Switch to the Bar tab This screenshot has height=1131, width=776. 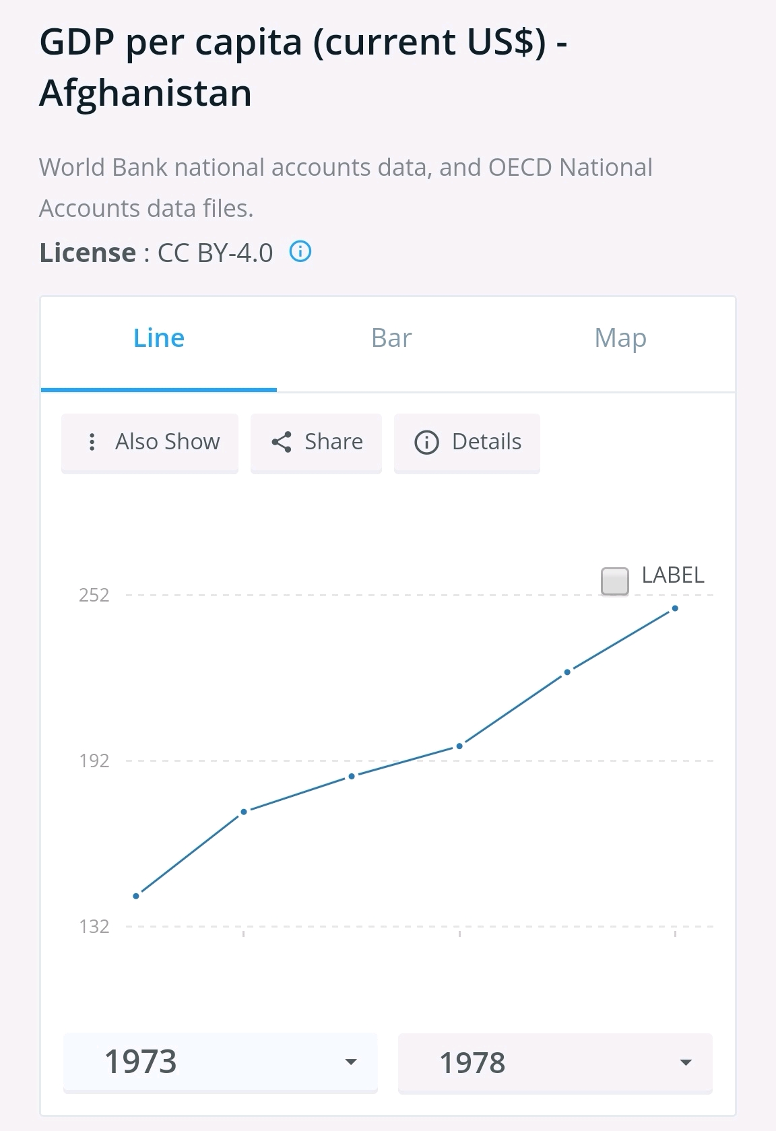[391, 338]
